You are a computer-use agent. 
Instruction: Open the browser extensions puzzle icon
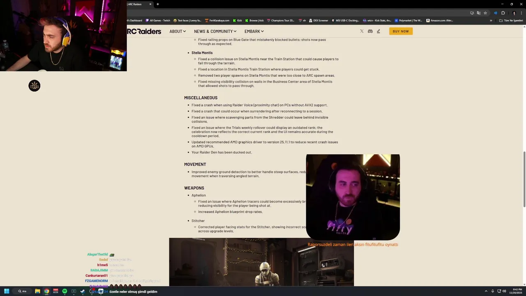503,13
